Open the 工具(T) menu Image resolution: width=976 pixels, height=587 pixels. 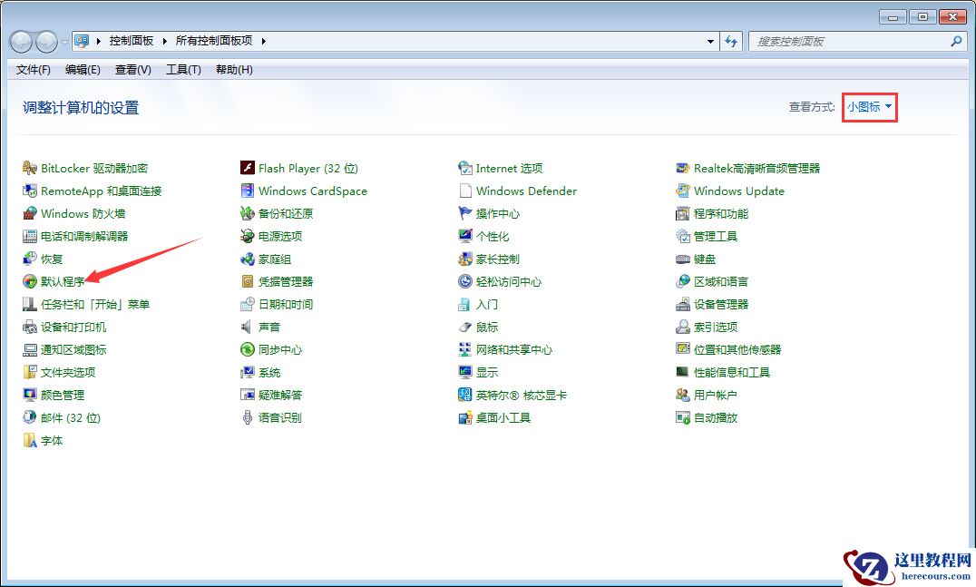pos(182,70)
